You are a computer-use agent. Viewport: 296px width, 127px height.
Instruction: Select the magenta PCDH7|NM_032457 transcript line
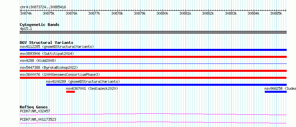153,114
